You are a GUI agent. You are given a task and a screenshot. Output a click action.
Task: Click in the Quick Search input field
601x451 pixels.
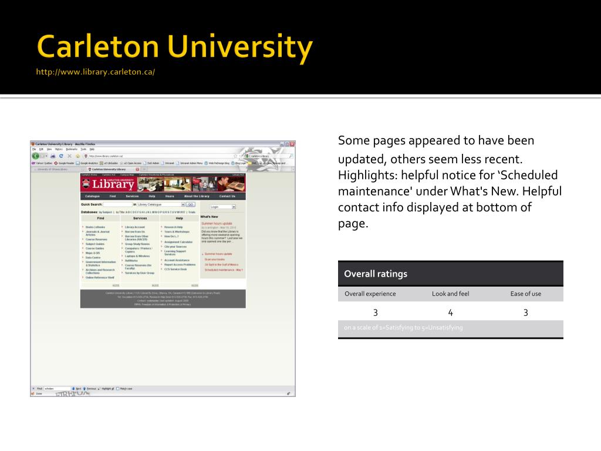(x=117, y=204)
